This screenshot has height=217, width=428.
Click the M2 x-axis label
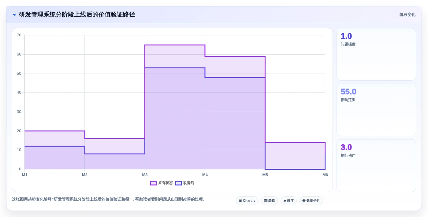click(85, 175)
